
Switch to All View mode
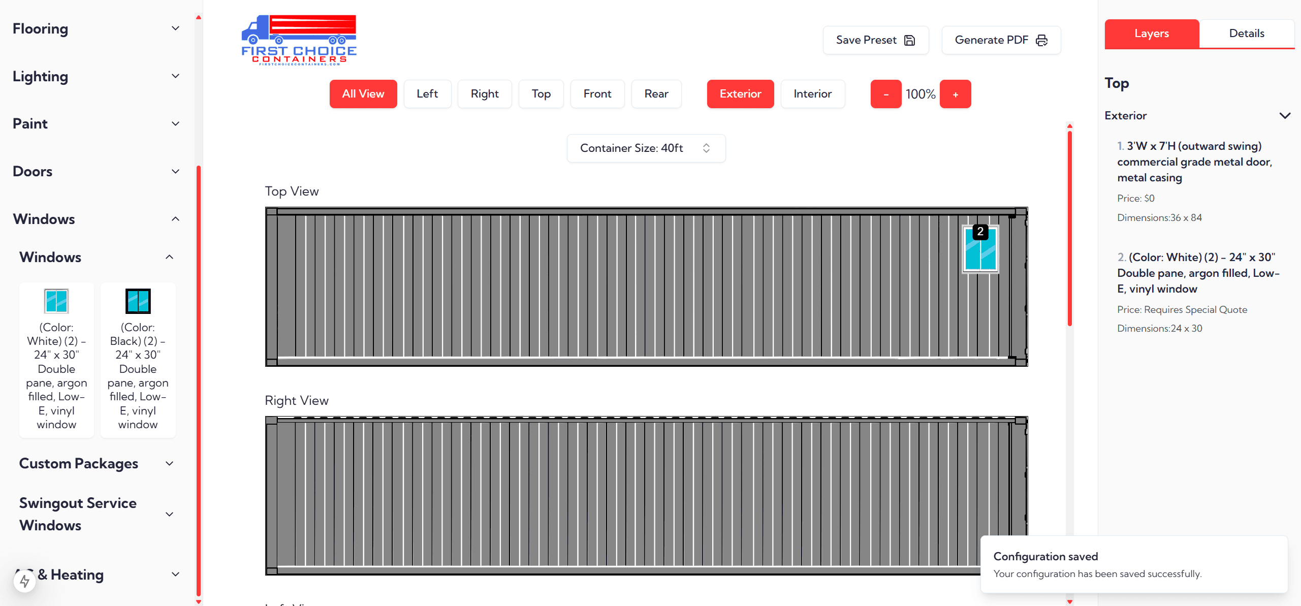[x=363, y=94]
